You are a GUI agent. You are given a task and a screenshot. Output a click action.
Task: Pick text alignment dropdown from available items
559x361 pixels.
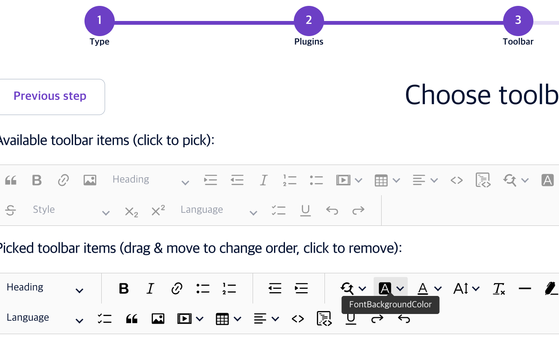[425, 180]
